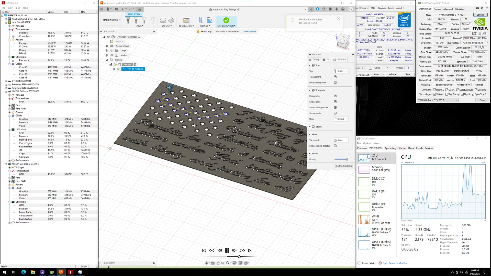This screenshot has width=491, height=276.
Task: Click the Exit Simulation button in panel
Action: 344,166
